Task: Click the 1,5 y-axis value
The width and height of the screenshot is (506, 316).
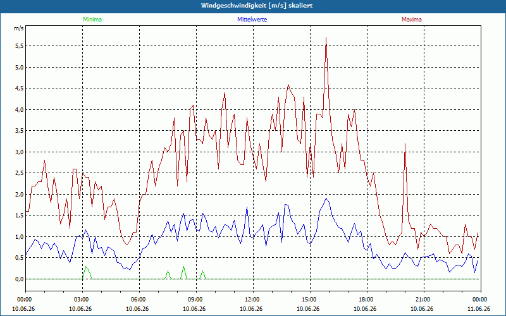Action: (20, 216)
